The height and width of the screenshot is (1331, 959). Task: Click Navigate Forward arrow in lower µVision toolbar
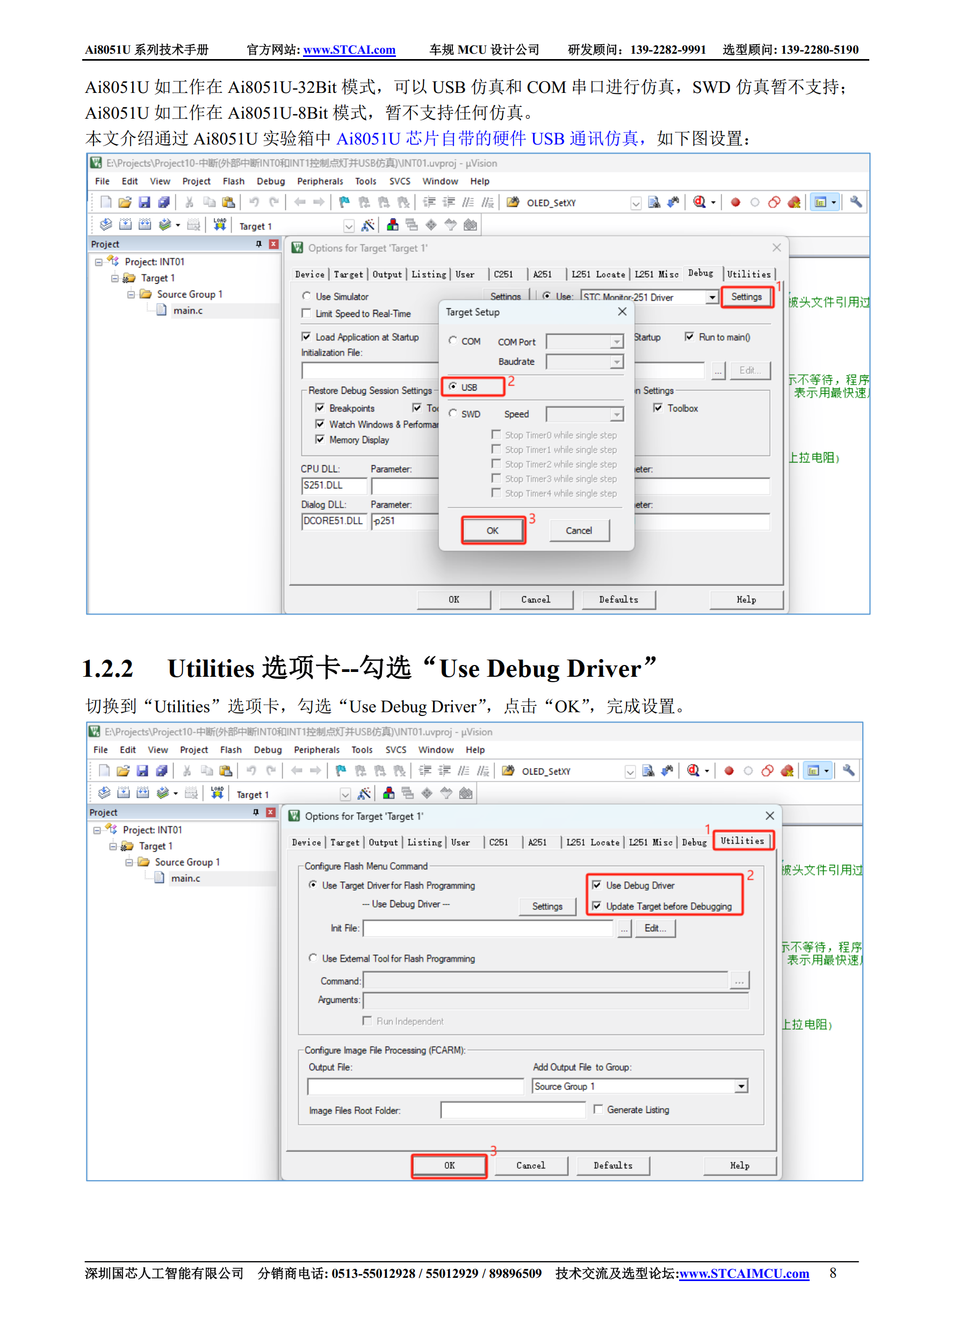click(316, 771)
